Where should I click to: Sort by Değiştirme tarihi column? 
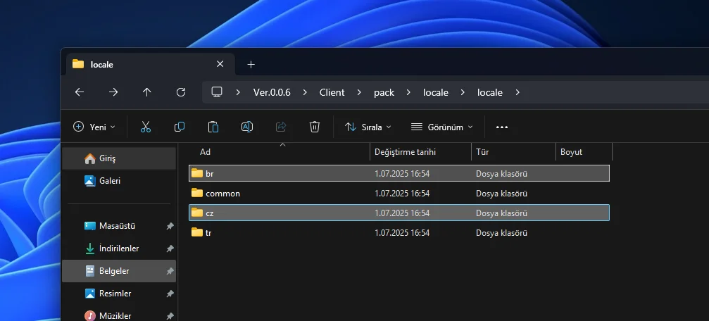[420, 152]
